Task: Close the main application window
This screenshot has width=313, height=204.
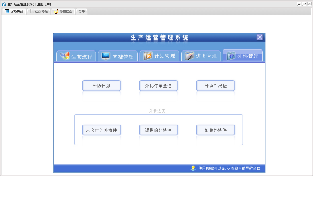Action: tap(309, 4)
